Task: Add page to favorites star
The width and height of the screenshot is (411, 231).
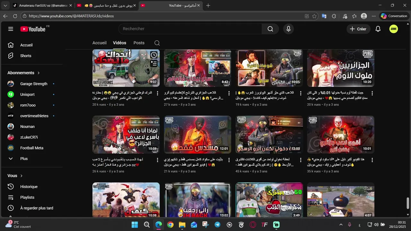Action: (314, 16)
